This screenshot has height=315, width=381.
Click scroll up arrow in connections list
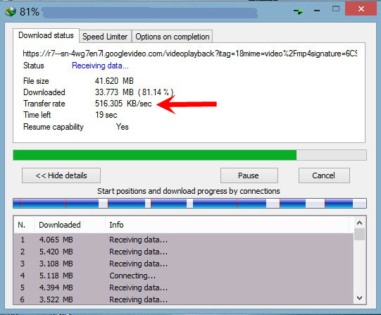point(360,223)
